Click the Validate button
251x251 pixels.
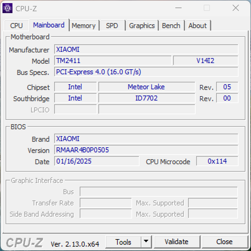click(x=177, y=242)
